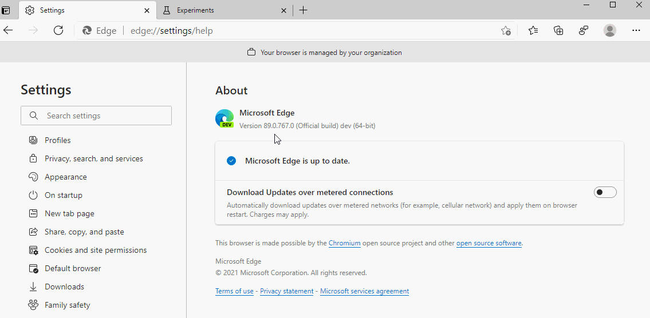650x318 pixels.
Task: Click the Microsoft Edge Dev logo
Action: coord(224,118)
